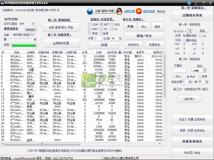Open 过期域名列表 expired domain list
The width and height of the screenshot is (214, 160).
coord(192,15)
